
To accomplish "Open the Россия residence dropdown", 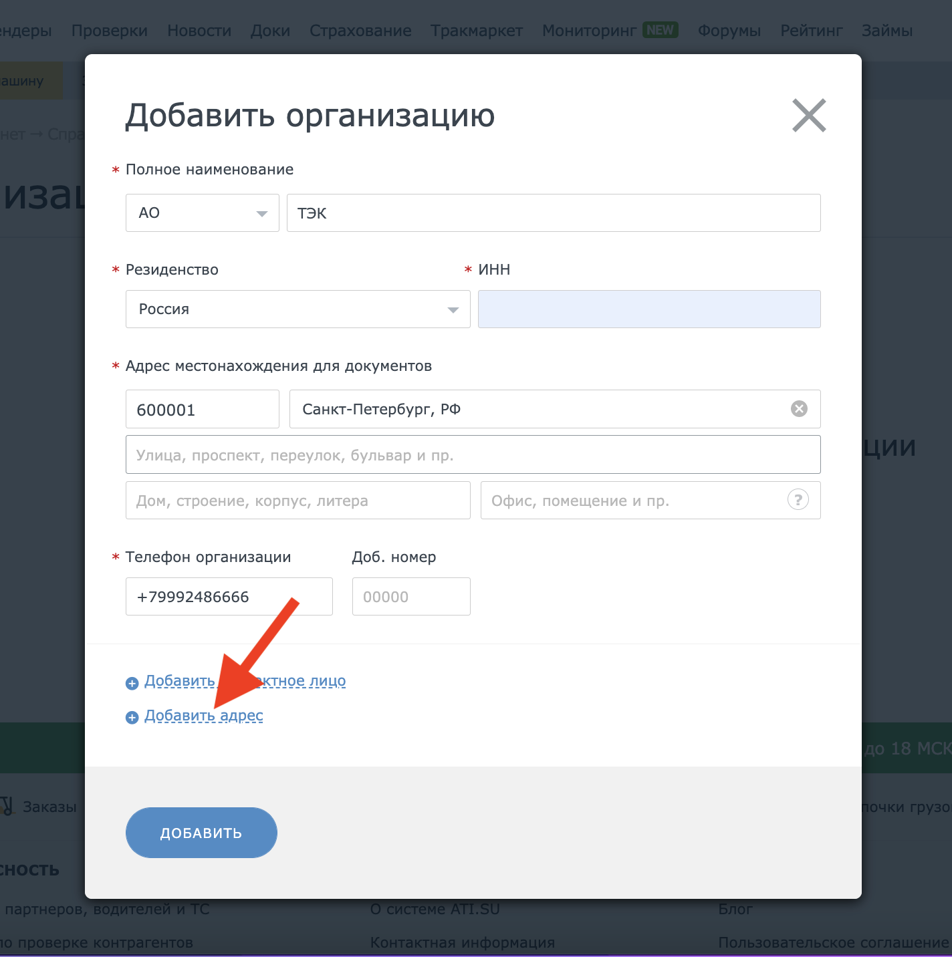I will (x=298, y=309).
